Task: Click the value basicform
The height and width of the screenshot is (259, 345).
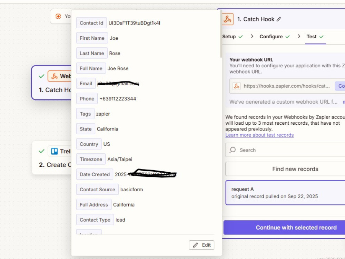Action: click(x=131, y=190)
